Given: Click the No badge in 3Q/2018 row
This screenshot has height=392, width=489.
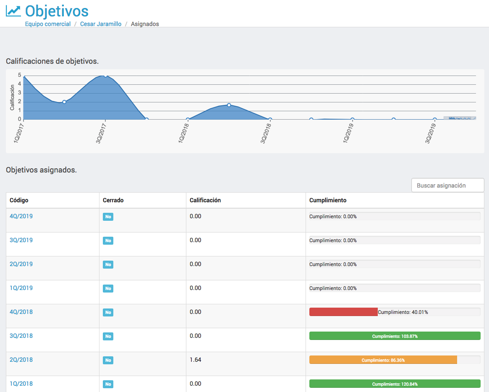Looking at the screenshot, I should (x=108, y=336).
